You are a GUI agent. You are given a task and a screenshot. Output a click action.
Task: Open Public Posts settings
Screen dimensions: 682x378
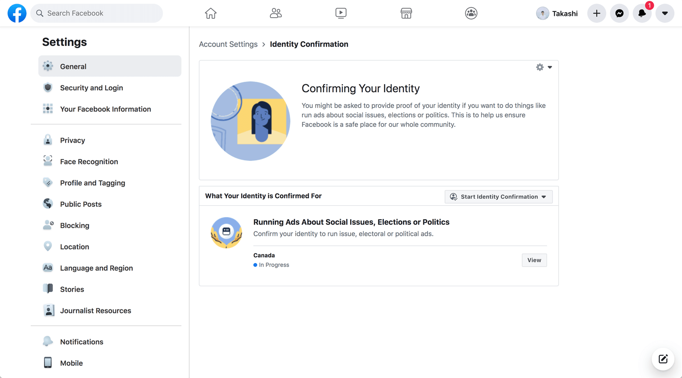tap(110, 204)
